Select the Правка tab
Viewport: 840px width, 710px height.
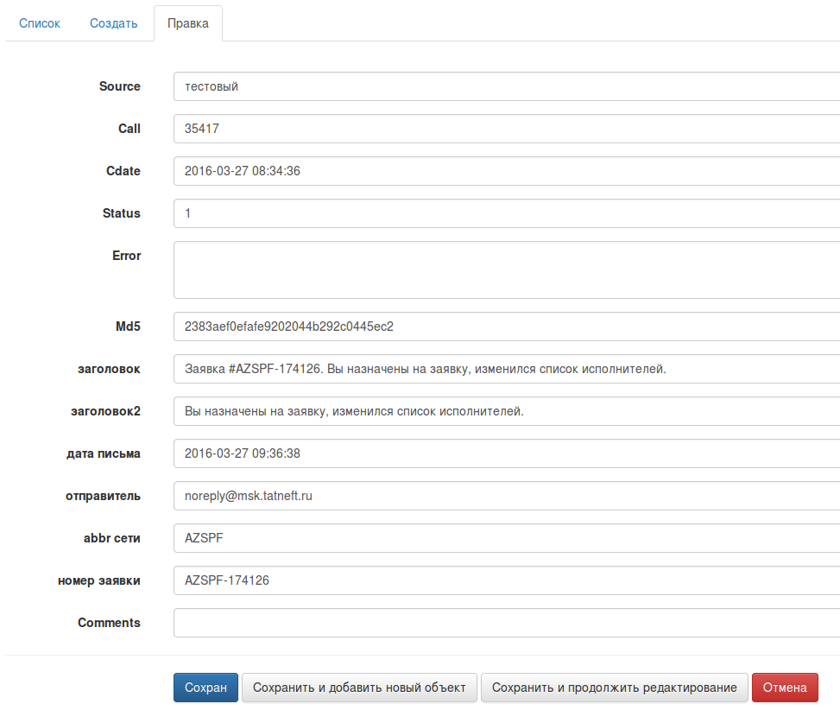(188, 23)
